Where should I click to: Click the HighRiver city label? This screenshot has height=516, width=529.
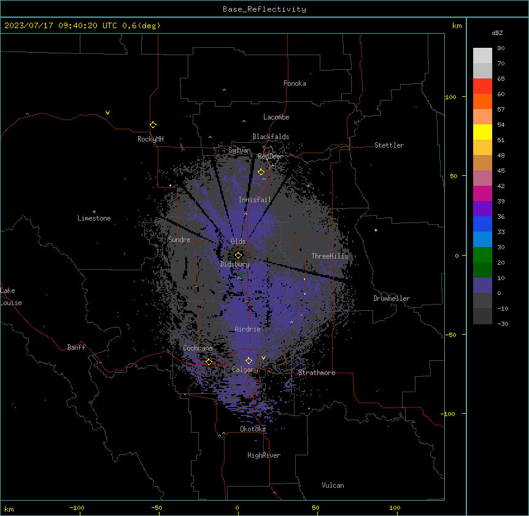264,455
